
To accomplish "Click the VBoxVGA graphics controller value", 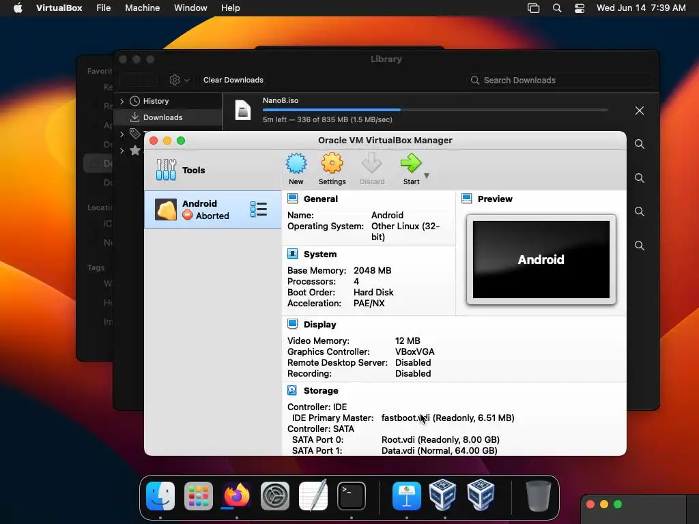I will pos(414,351).
